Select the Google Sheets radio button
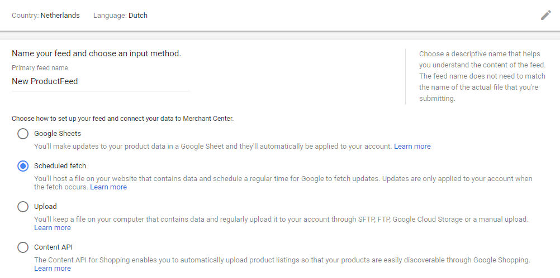This screenshot has height=278, width=560. (23, 134)
